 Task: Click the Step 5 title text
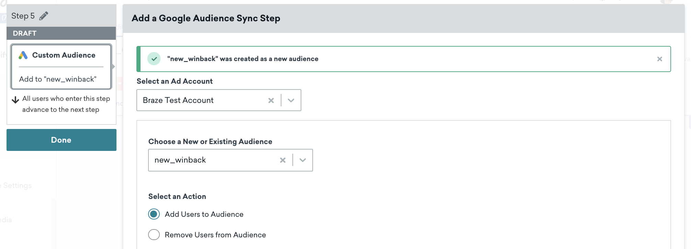tap(23, 16)
